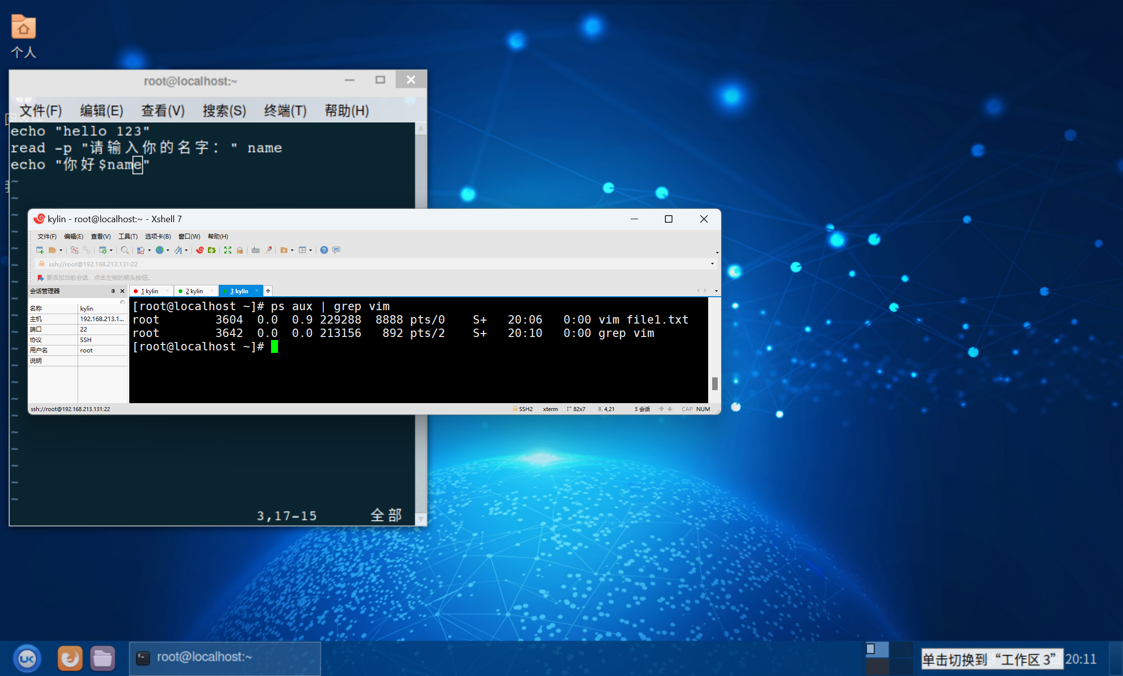Open the tab list dropdown arrow

[x=716, y=291]
